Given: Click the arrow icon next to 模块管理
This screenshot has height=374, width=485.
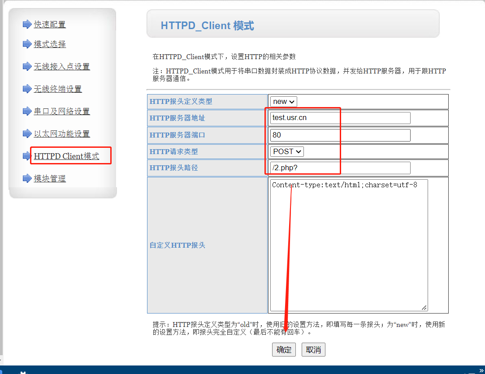Looking at the screenshot, I should pyautogui.click(x=27, y=178).
